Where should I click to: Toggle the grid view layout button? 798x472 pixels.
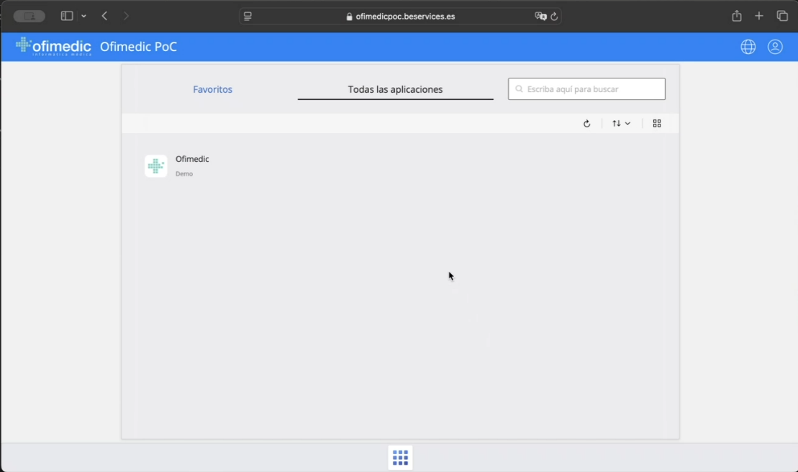tap(657, 124)
